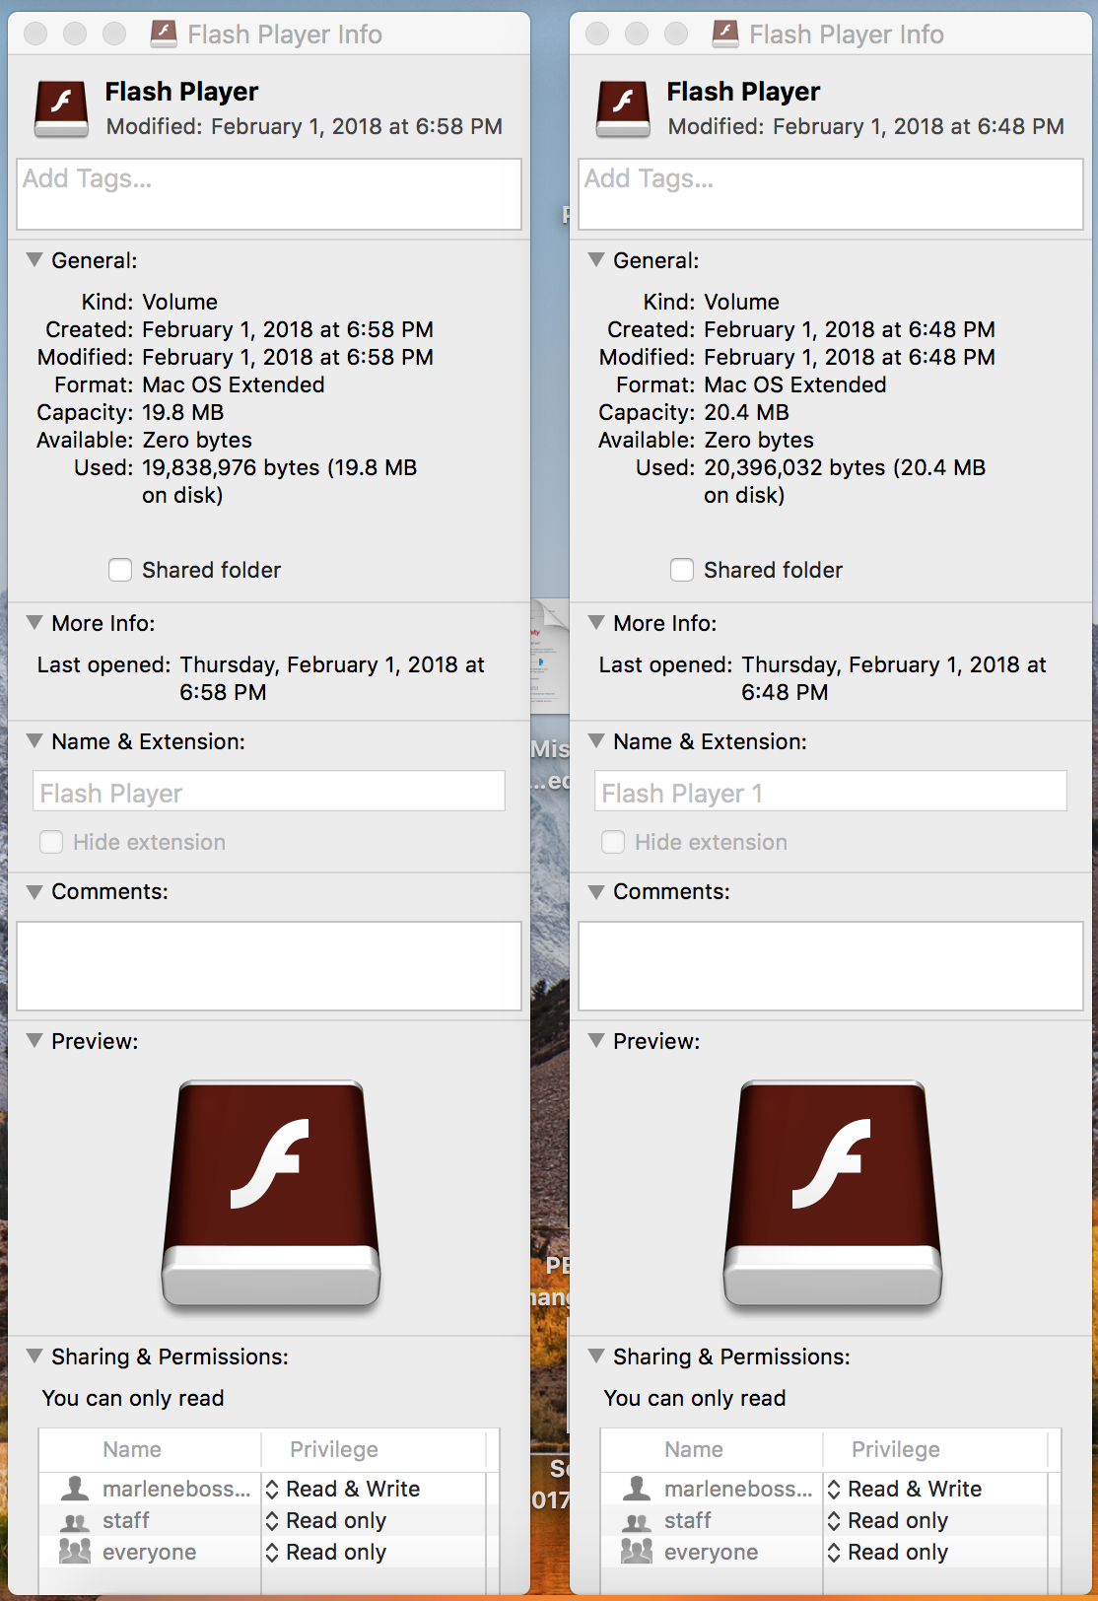Collapse Name & Extension section in left window
This screenshot has width=1098, height=1601.
[x=34, y=741]
